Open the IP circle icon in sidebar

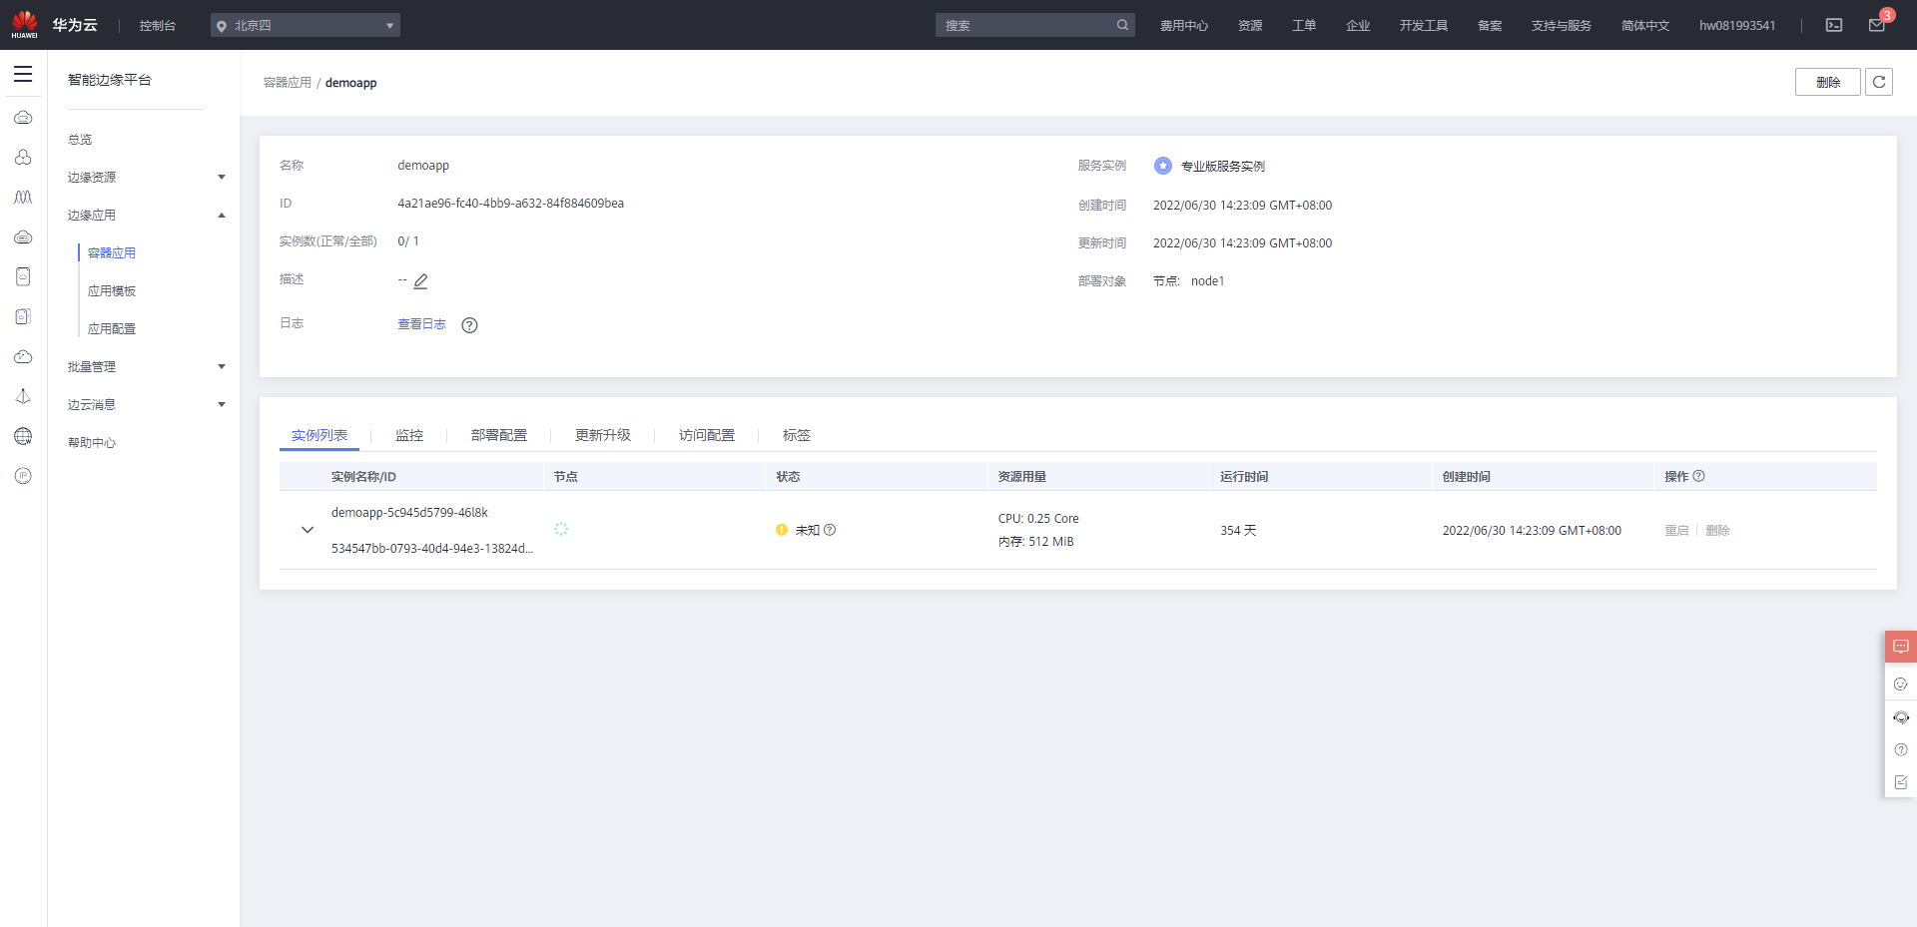(23, 476)
